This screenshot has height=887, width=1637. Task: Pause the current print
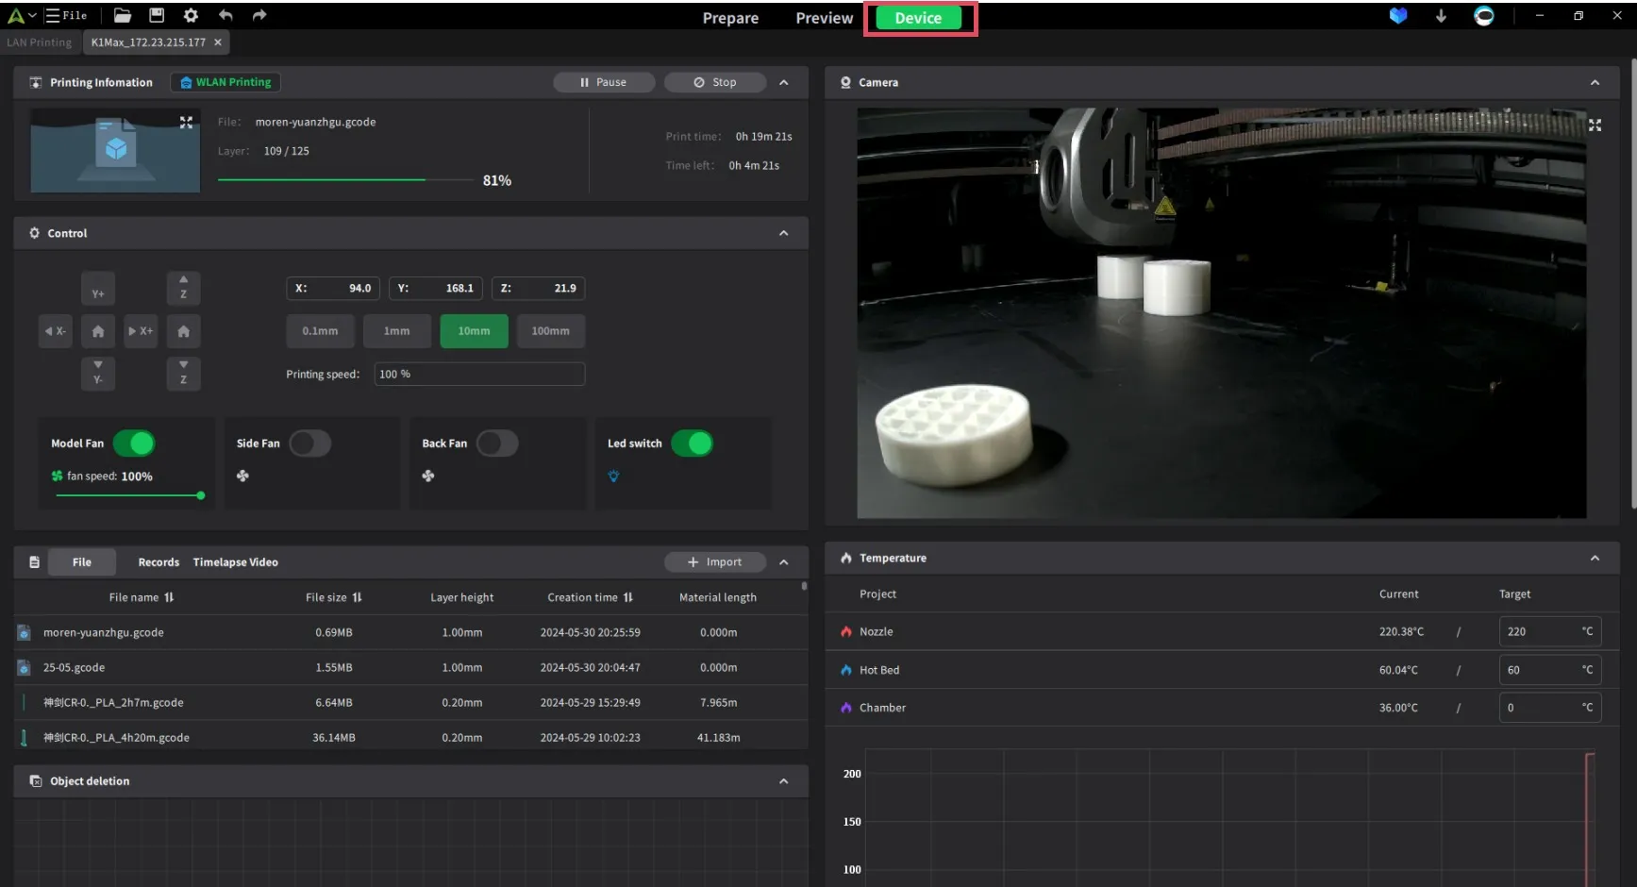coord(604,83)
